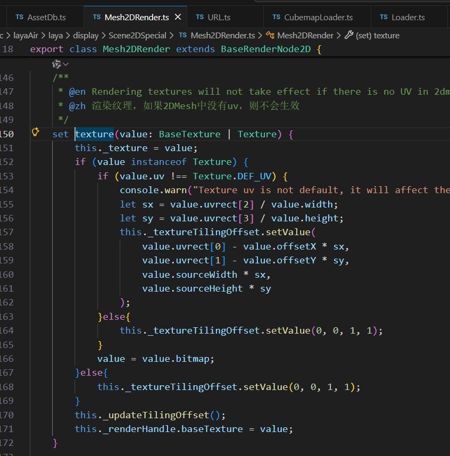Click line number 157 in the gutter
Viewport: 450px width, 456px height.
pyautogui.click(x=6, y=232)
